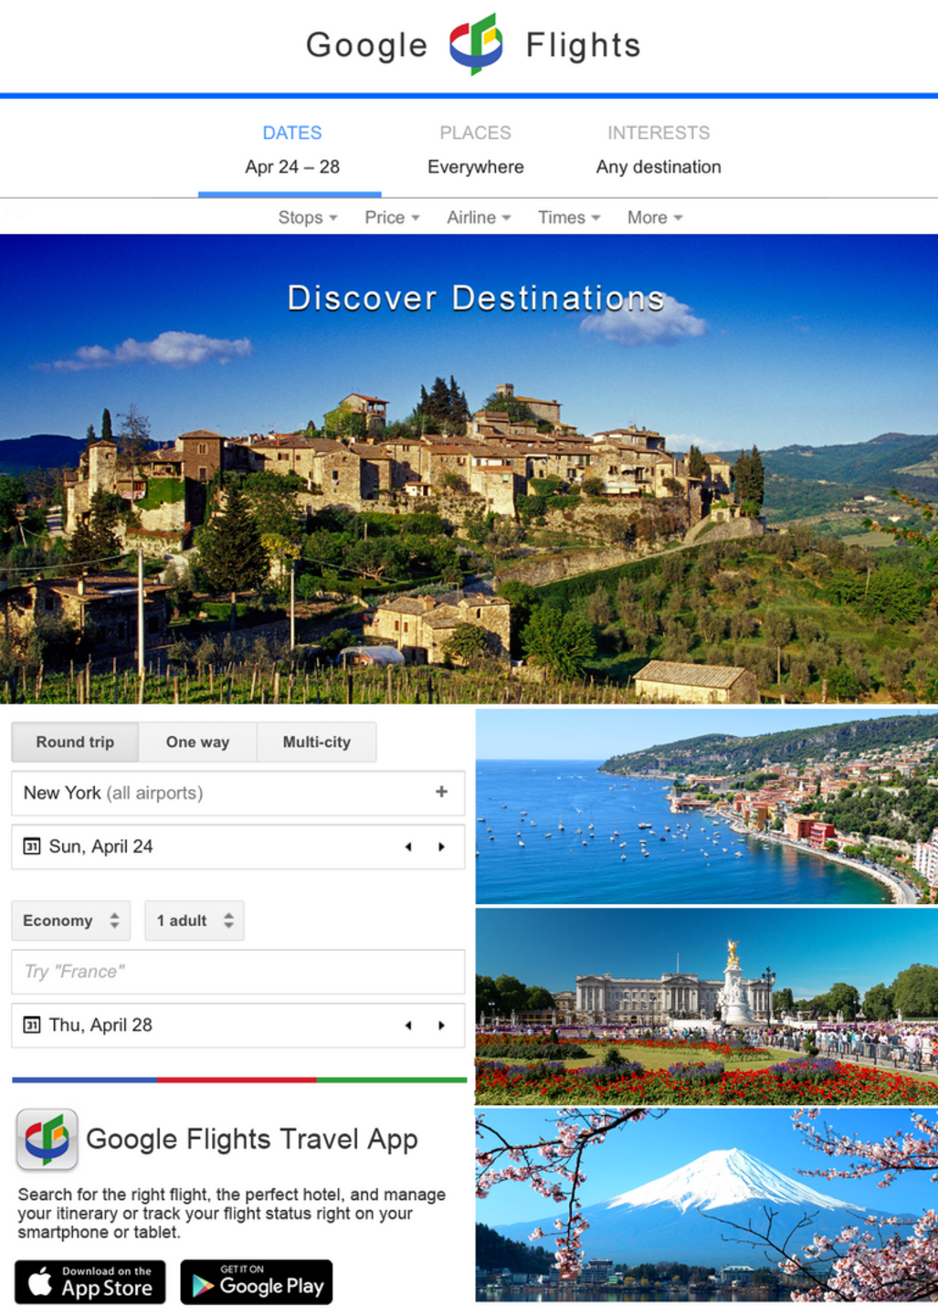Click the Sun, April 24 departure date field
Viewport: 938px width, 1316px height.
coord(238,847)
